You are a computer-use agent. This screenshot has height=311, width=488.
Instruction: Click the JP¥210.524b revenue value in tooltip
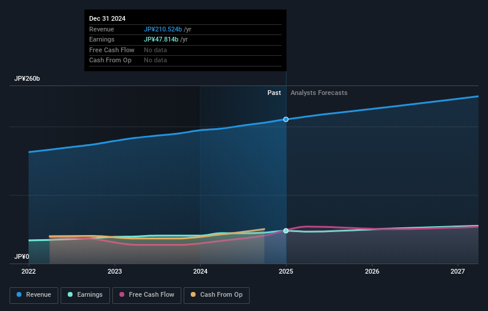163,29
